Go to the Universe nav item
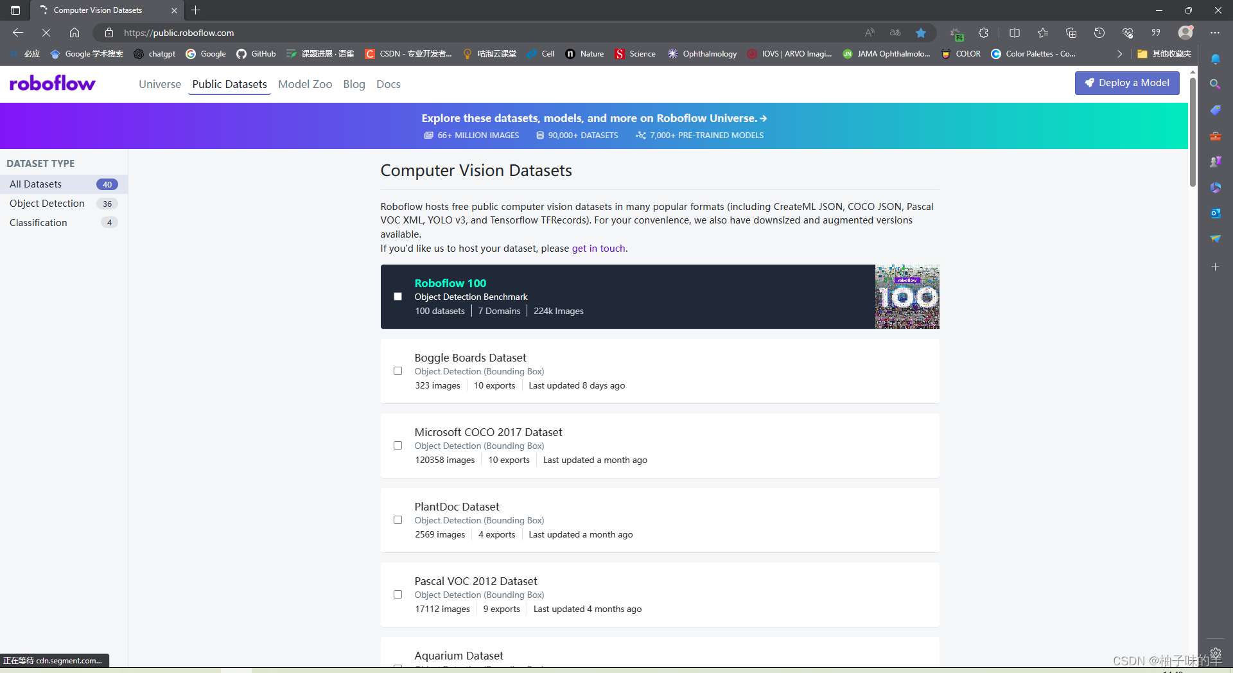Viewport: 1233px width, 673px height. [x=160, y=84]
